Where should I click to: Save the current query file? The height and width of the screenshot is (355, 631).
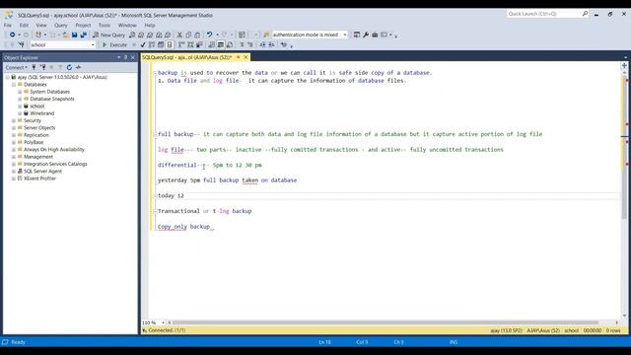point(75,35)
